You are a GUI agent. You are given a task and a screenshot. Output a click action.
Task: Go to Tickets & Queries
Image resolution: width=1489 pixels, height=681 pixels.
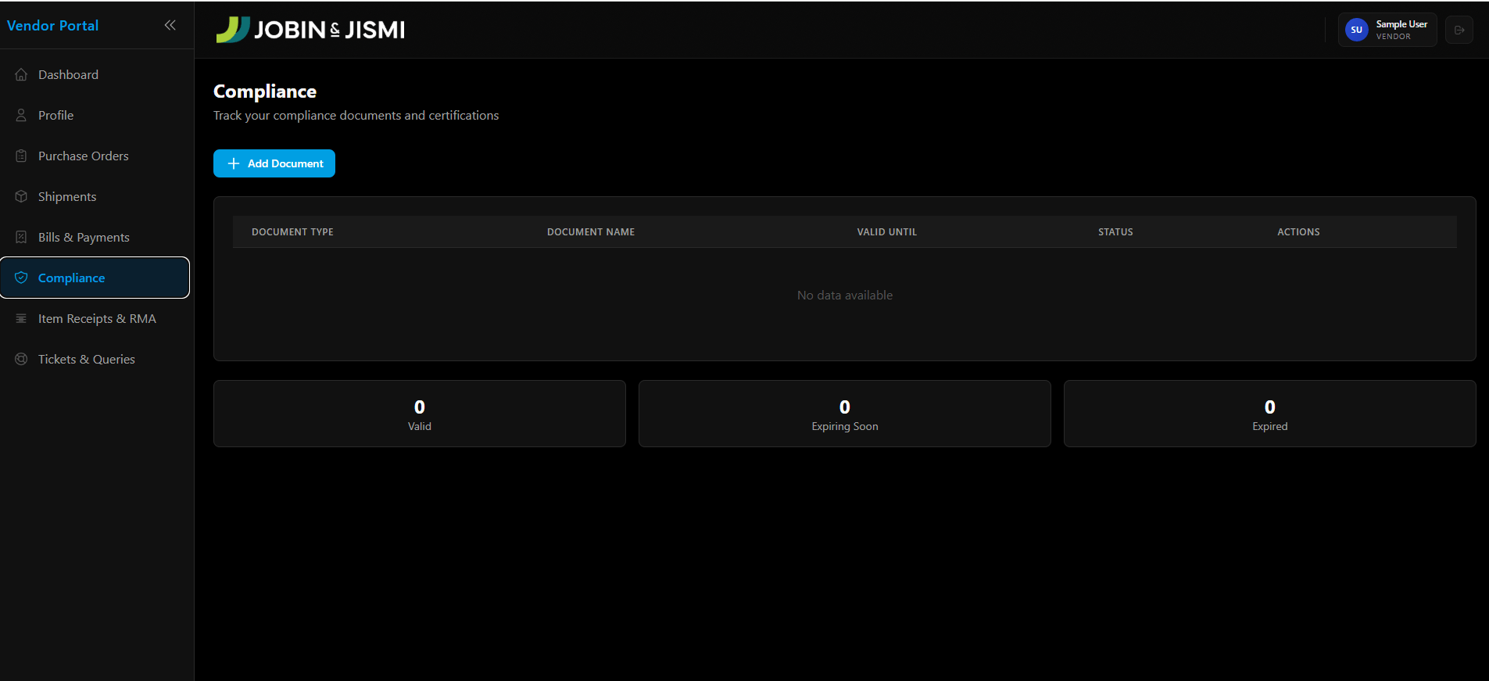(95, 360)
